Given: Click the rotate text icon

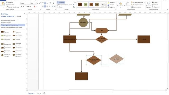Looking at the screenshot, I should (54, 3).
